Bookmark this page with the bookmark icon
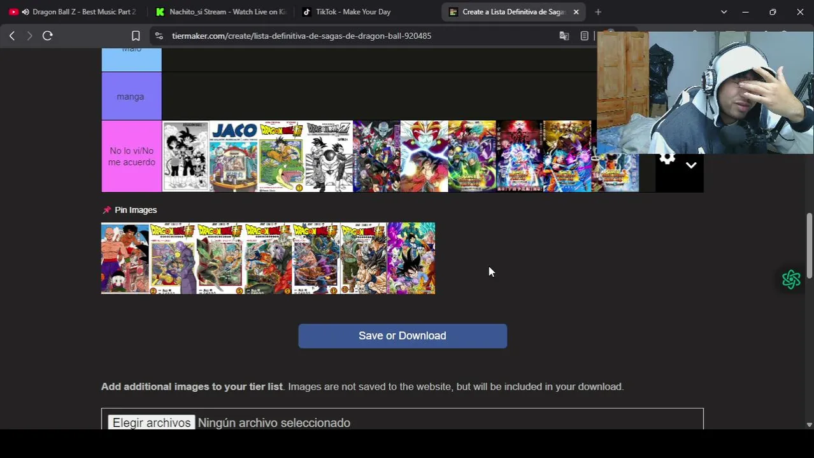 [x=136, y=36]
